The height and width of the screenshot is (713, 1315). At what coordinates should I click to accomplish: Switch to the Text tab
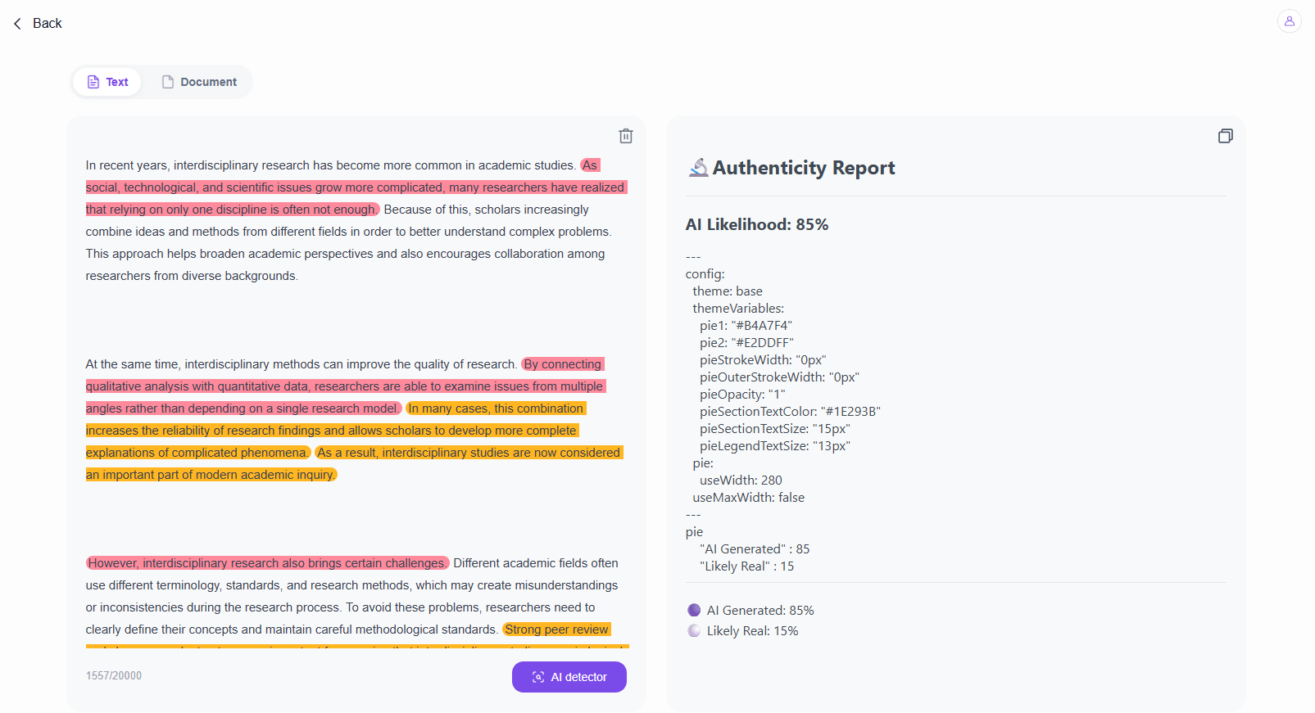coord(107,82)
